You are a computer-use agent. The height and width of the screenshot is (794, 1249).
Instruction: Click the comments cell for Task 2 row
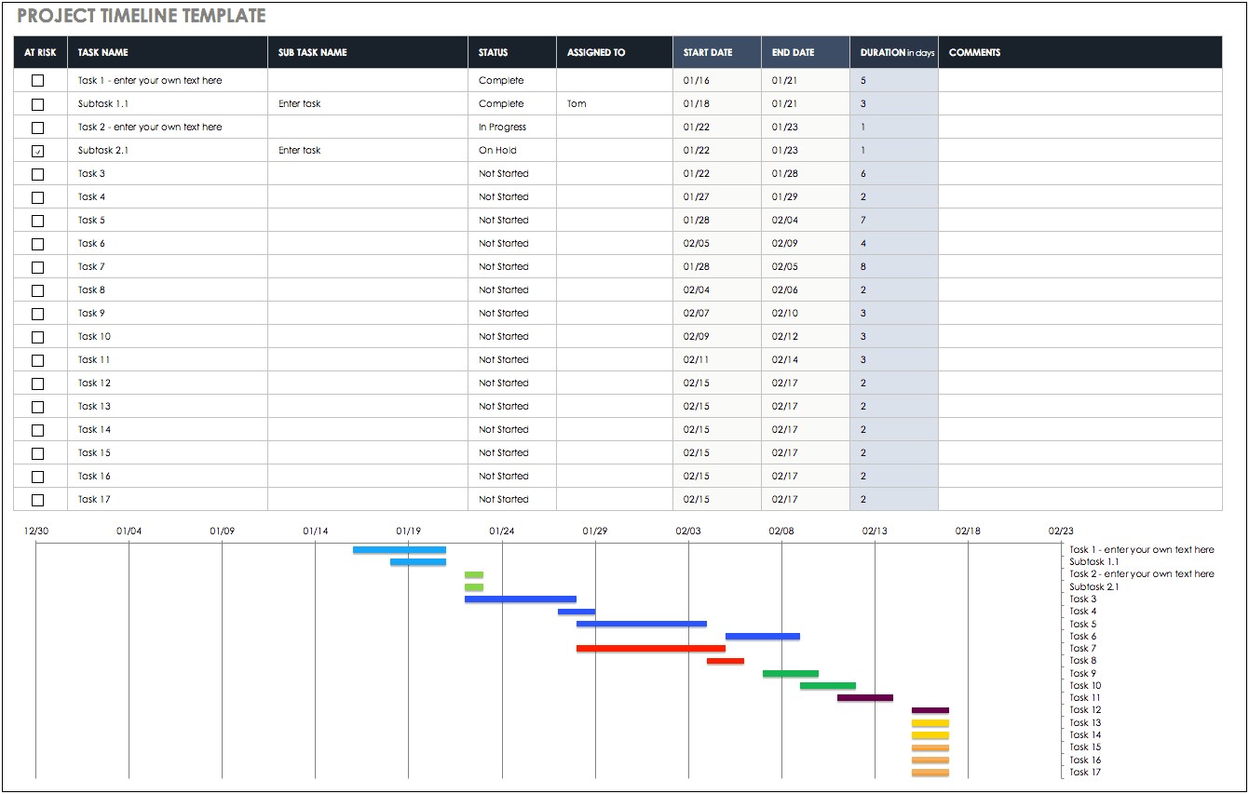(1080, 127)
